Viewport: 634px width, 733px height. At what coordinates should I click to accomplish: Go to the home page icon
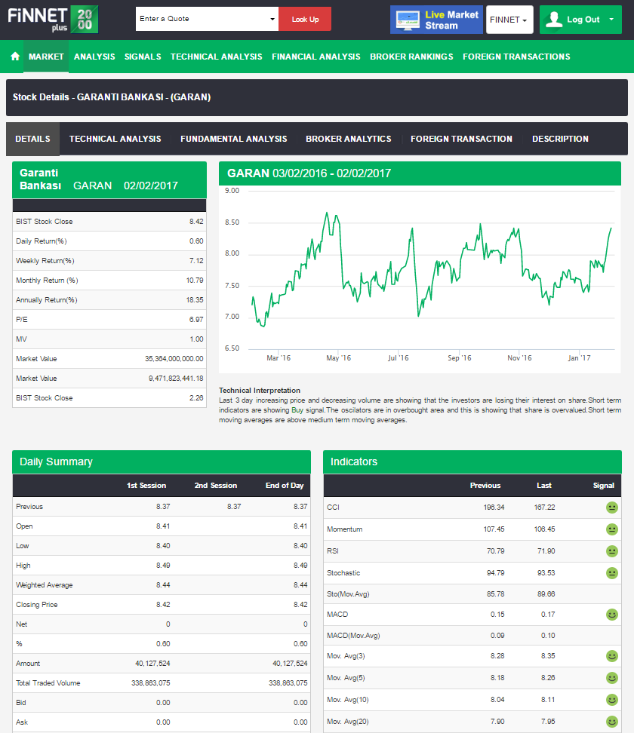(x=15, y=57)
